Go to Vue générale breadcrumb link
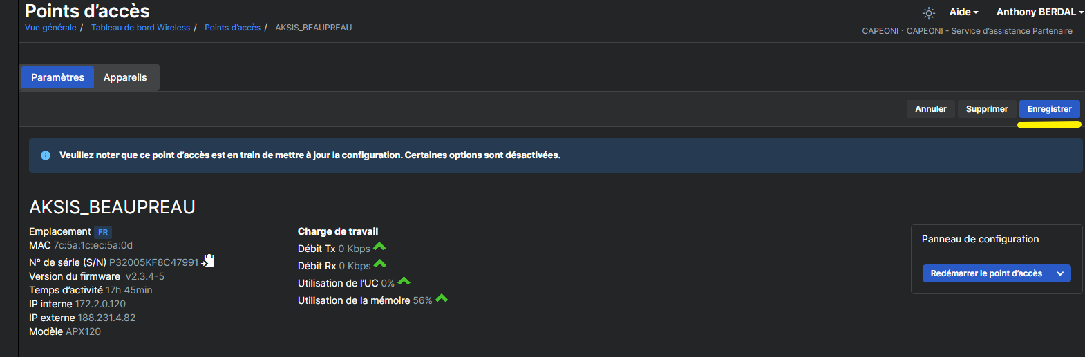Viewport: 1085px width, 357px height. (50, 28)
